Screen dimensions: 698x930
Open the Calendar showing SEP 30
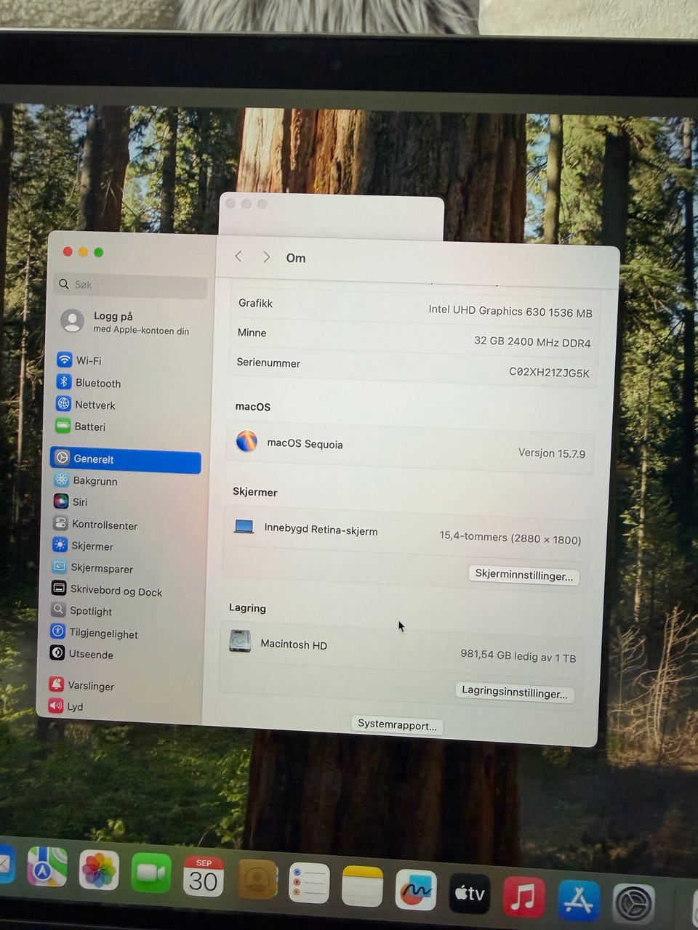point(204,876)
